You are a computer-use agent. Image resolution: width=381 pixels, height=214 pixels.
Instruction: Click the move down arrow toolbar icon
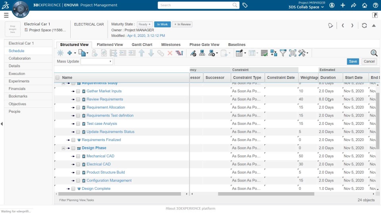(151, 53)
